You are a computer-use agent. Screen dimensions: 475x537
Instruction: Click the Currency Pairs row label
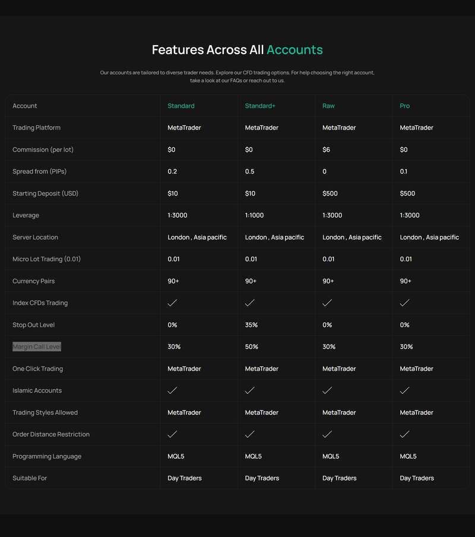pyautogui.click(x=33, y=281)
